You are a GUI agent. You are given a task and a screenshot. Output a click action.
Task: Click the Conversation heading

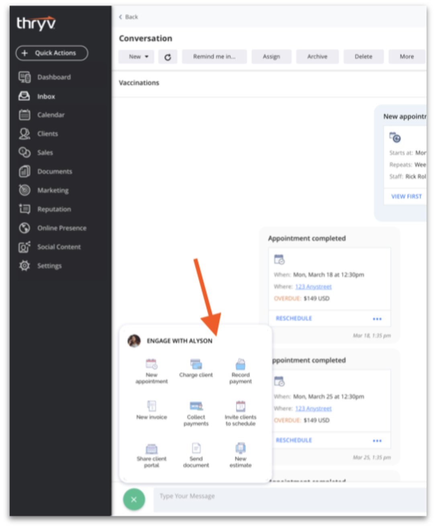pyautogui.click(x=145, y=39)
